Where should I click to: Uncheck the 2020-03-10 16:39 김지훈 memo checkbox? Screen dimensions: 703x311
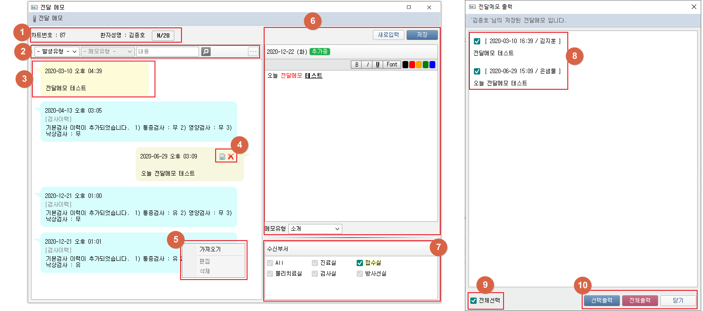477,41
